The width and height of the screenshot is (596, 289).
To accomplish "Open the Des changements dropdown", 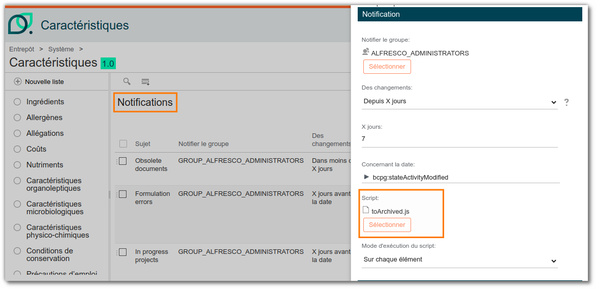I will coord(459,102).
